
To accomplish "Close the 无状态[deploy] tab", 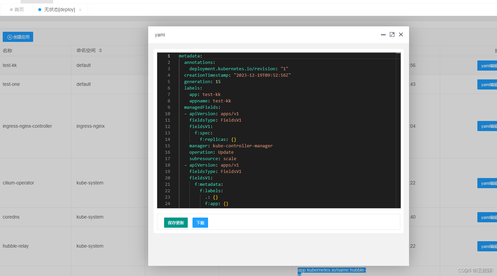I will click(x=80, y=10).
